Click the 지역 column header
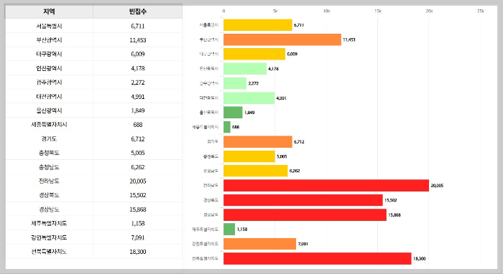 click(49, 11)
